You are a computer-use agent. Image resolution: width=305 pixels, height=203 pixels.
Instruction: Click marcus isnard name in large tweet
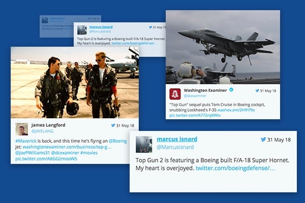coord(177,139)
